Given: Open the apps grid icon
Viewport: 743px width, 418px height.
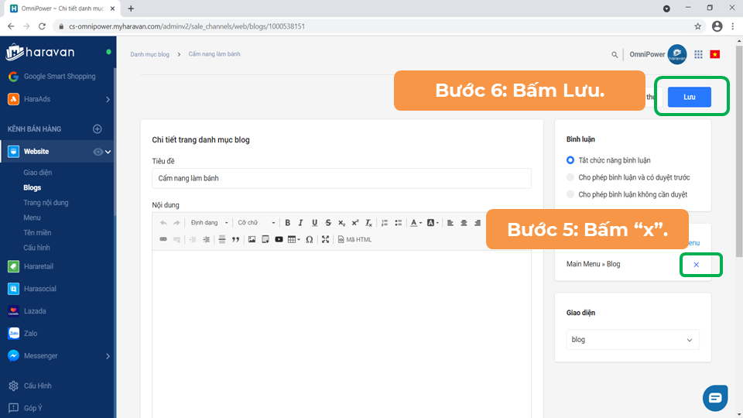Looking at the screenshot, I should click(x=698, y=54).
